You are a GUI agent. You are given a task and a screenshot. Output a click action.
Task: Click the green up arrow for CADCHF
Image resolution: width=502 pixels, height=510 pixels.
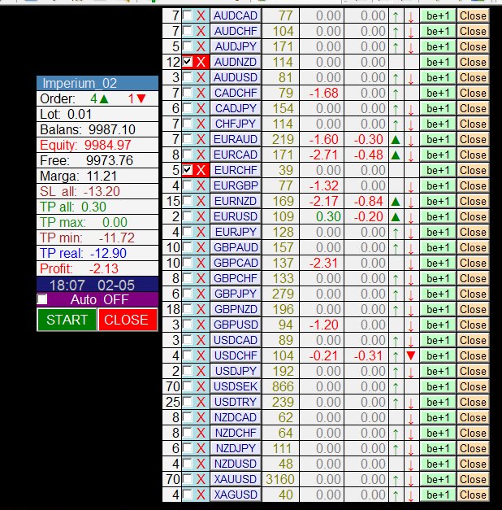(396, 94)
